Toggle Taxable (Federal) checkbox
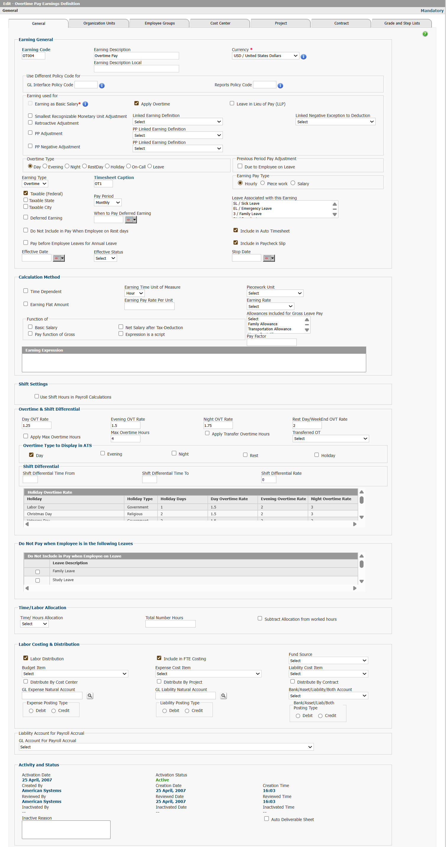 26,193
